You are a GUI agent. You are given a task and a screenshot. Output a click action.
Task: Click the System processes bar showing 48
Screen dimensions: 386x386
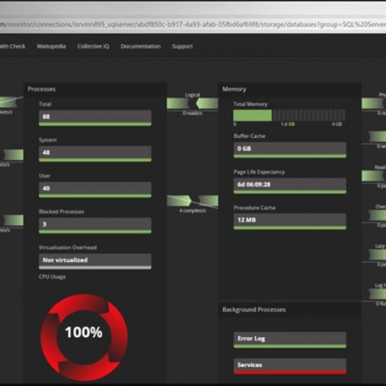click(x=95, y=154)
